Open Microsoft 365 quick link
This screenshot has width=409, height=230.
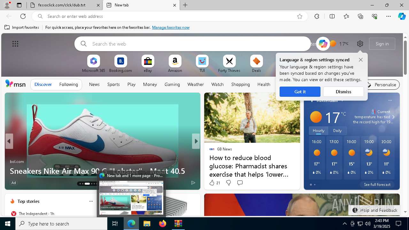pyautogui.click(x=94, y=64)
